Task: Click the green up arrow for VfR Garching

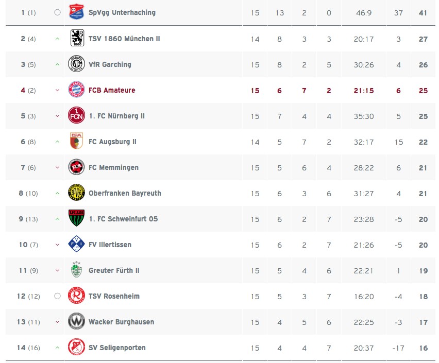Action: 57,65
